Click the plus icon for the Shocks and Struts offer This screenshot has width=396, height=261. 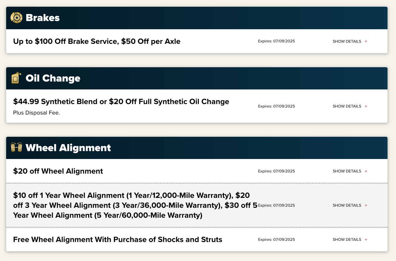366,240
